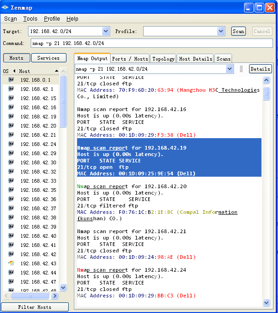Click the host list vertical scrollbar thumb
This screenshot has height=313, width=278.
[63, 101]
